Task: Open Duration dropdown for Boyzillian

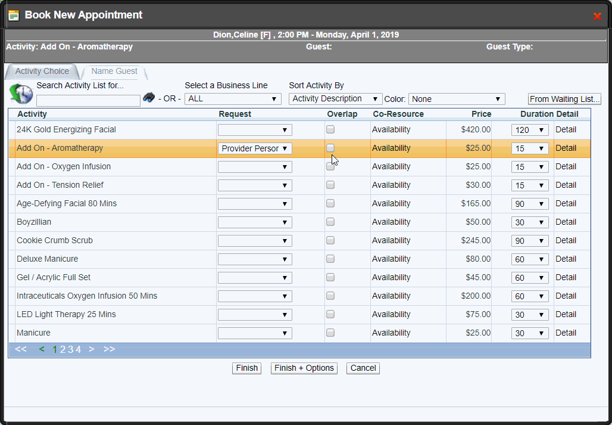Action: [530, 223]
